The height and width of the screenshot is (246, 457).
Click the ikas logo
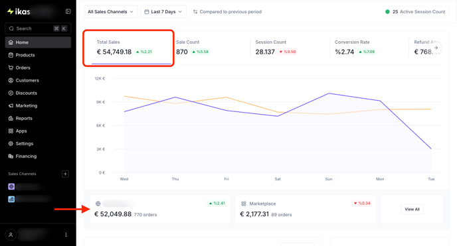click(19, 12)
